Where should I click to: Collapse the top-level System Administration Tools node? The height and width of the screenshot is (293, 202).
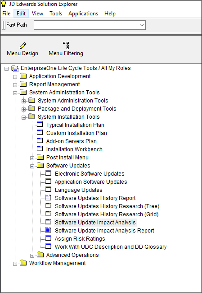tap(15, 93)
